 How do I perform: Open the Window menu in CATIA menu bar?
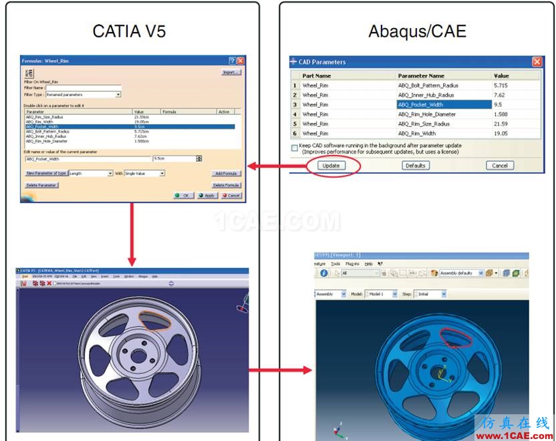tap(129, 277)
